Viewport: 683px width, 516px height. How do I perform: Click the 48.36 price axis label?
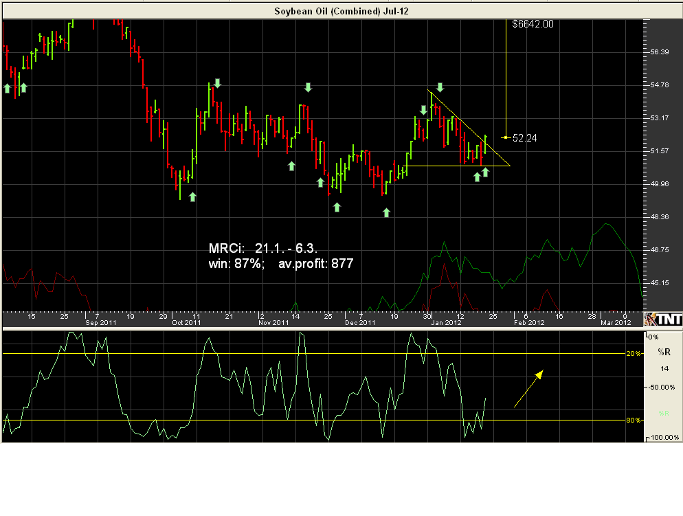tap(659, 216)
